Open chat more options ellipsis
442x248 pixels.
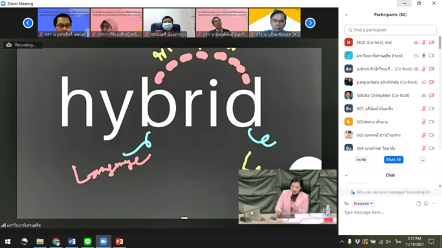point(434,203)
